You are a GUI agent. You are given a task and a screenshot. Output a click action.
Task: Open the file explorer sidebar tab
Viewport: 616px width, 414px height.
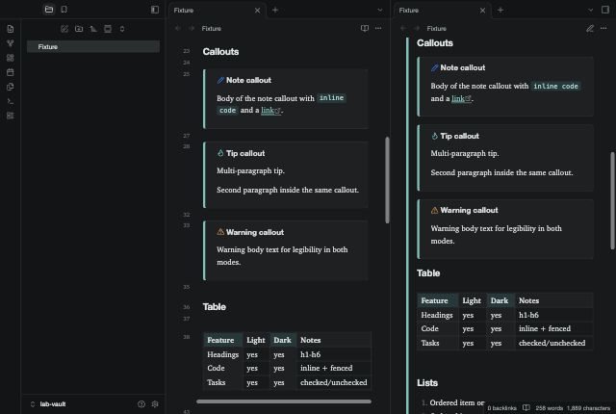[x=49, y=10]
